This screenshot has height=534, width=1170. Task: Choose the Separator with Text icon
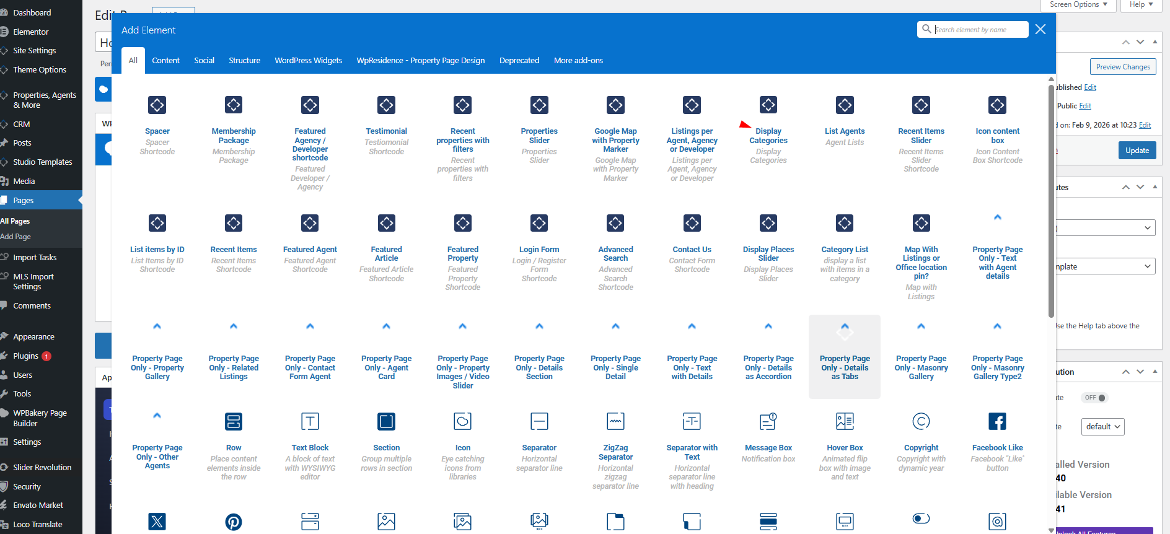pos(692,422)
